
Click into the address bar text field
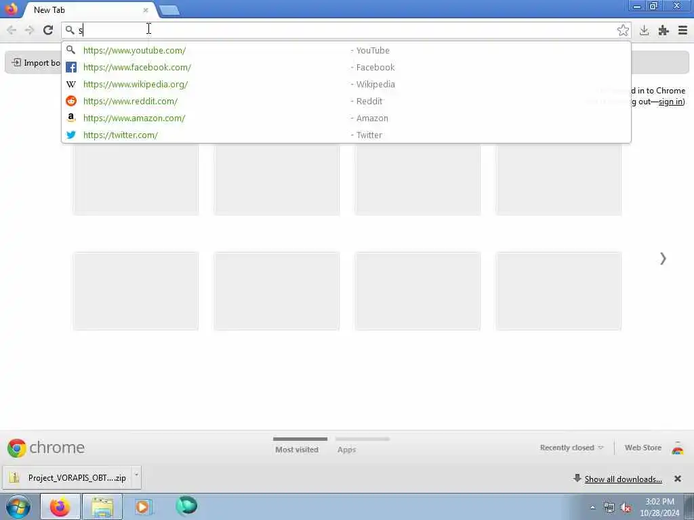pos(346,30)
